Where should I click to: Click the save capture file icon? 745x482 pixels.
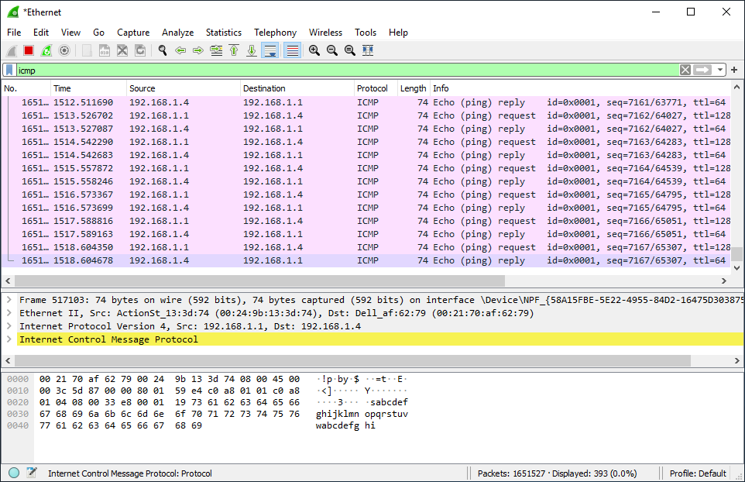click(x=105, y=50)
